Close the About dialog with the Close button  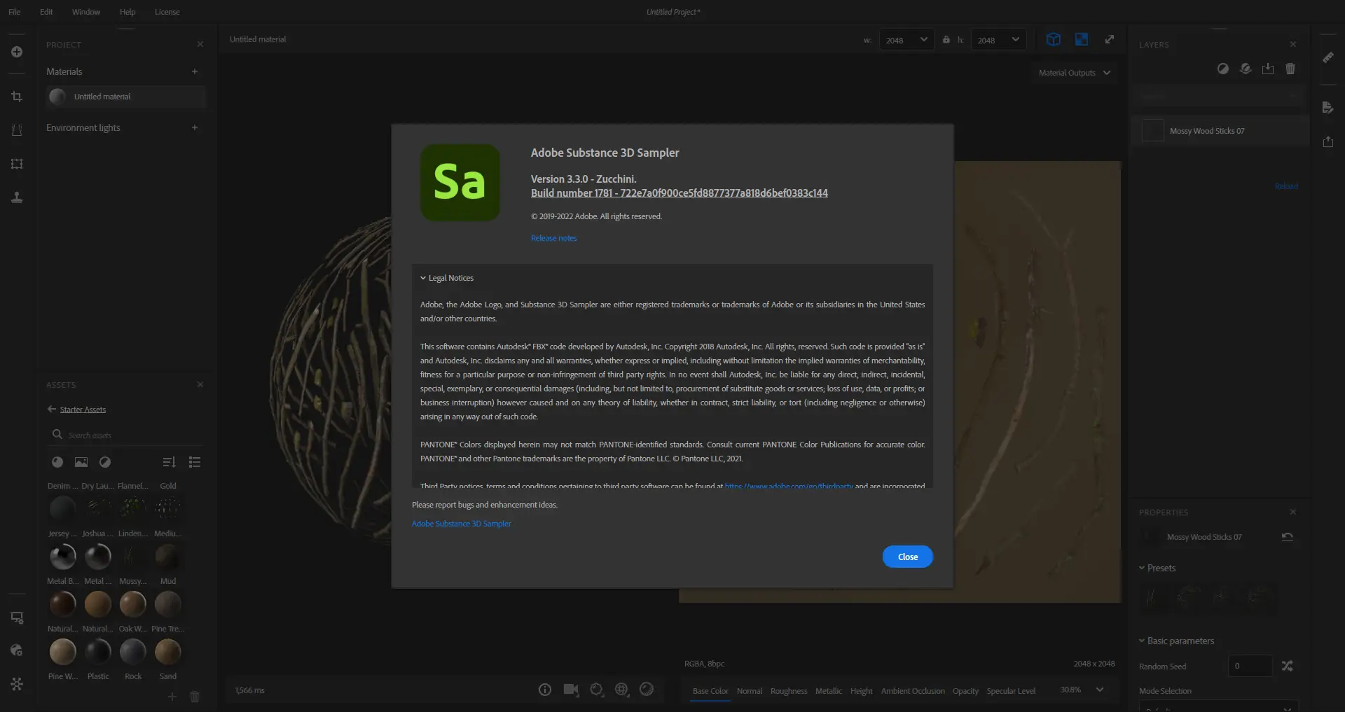(908, 557)
